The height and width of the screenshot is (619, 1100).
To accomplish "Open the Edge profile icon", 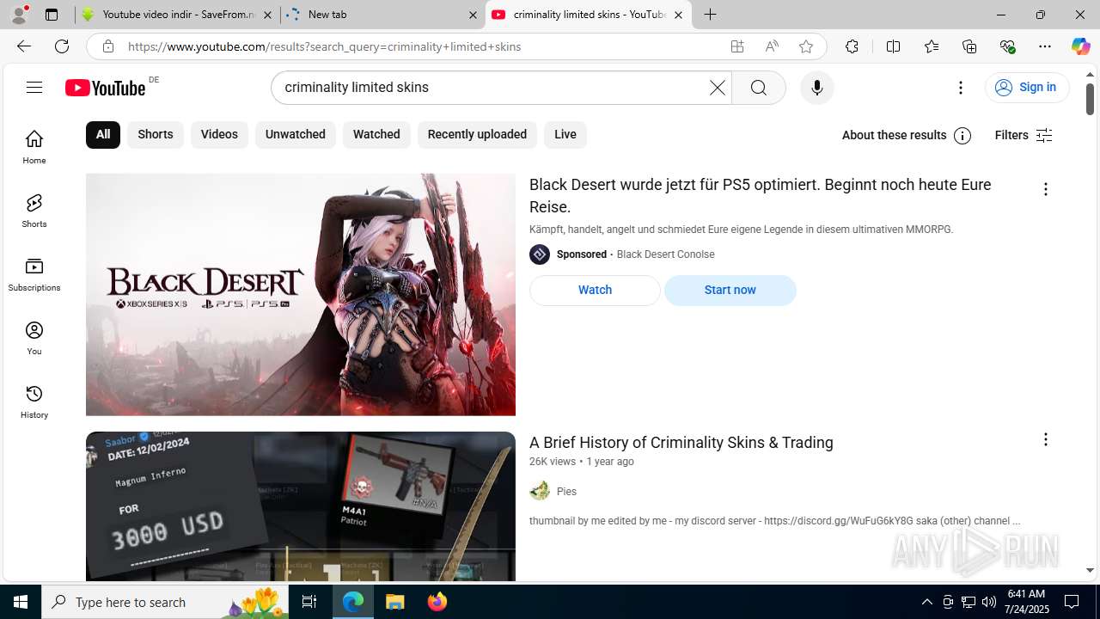I will click(19, 15).
